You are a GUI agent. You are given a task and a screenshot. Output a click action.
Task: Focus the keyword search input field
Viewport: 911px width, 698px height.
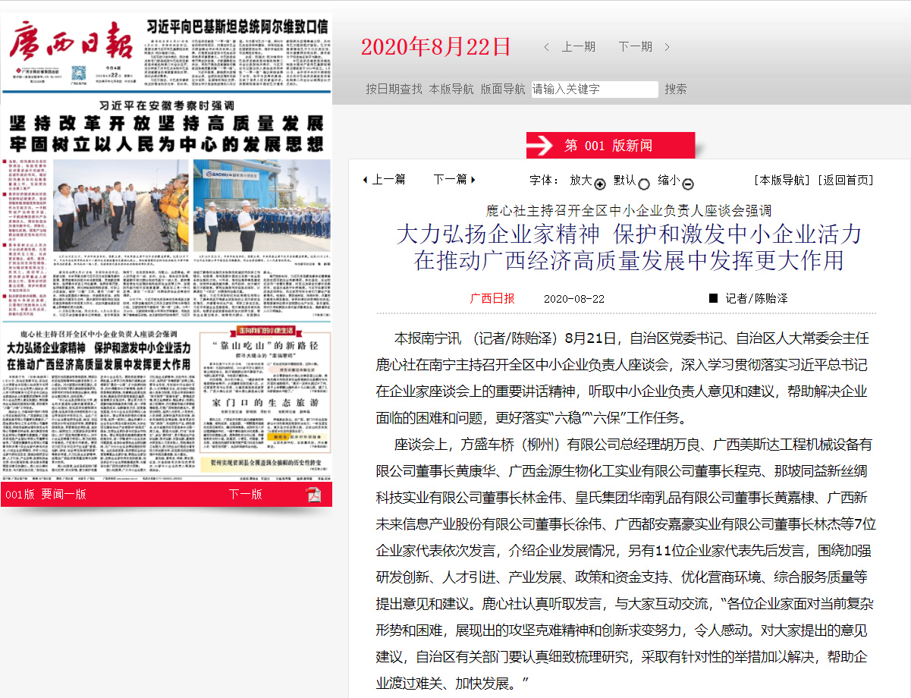pos(595,89)
